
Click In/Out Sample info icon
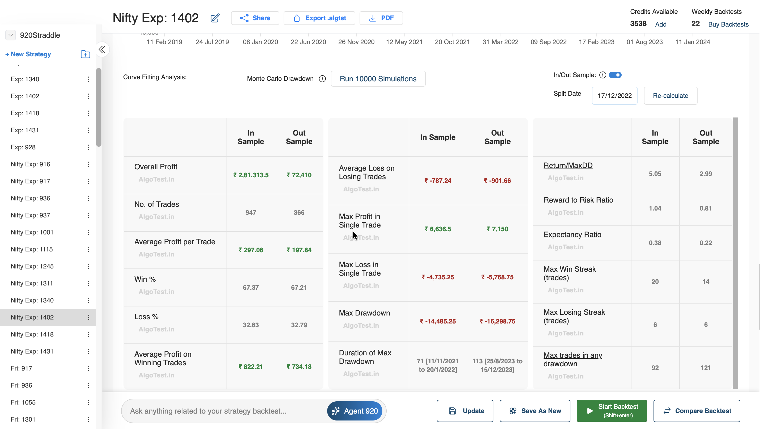[x=603, y=75]
